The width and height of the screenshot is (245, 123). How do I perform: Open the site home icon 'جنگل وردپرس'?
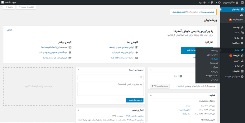tap(237, 2)
